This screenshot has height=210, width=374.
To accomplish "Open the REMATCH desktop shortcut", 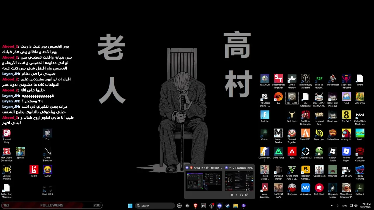I will [x=265, y=80].
